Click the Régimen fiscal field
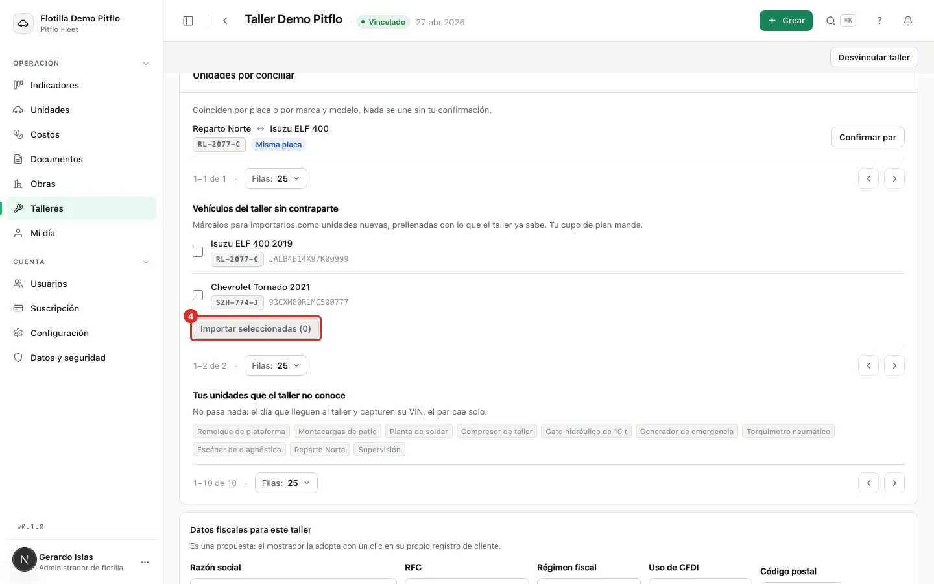This screenshot has width=934, height=584. pyautogui.click(x=589, y=581)
